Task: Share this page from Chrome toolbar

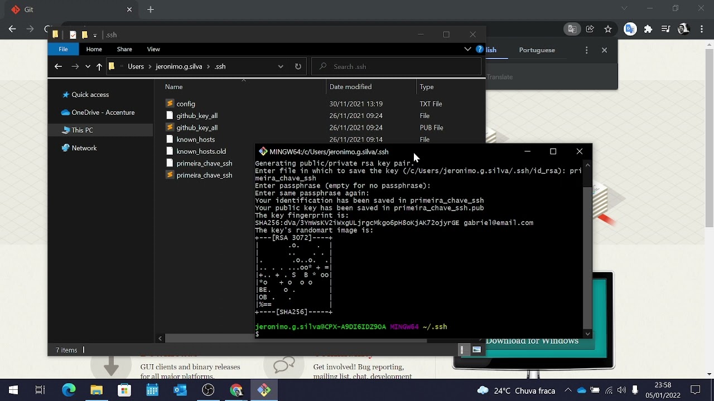Action: coord(590,29)
